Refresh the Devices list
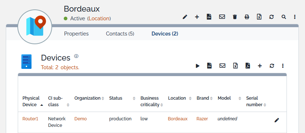The width and height of the screenshot is (305, 133). coord(272,66)
